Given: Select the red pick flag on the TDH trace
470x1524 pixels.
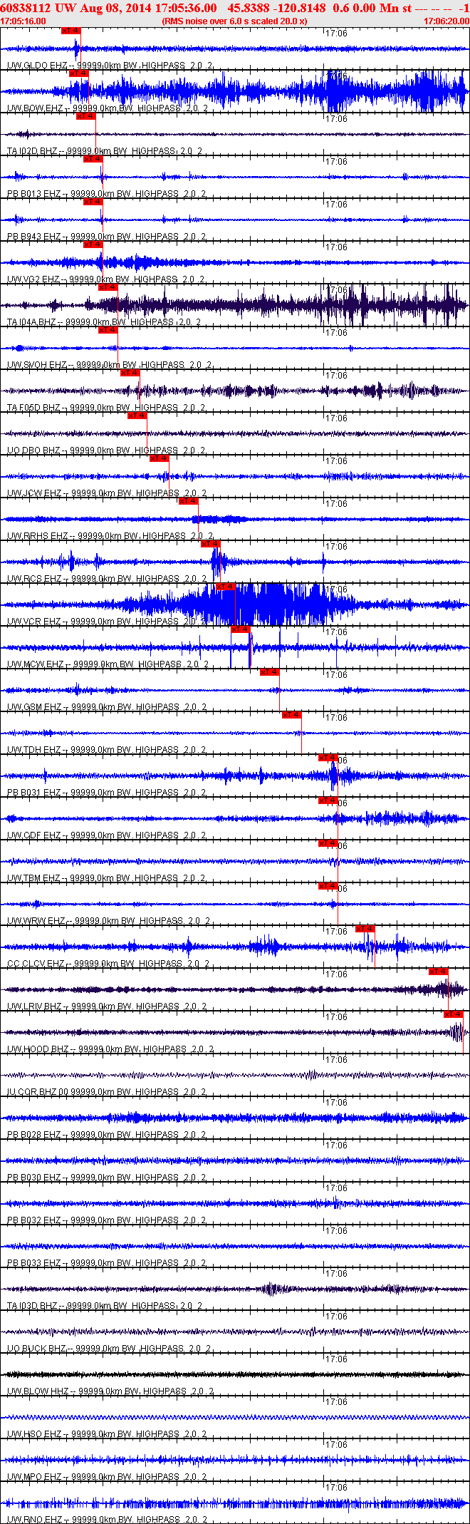Looking at the screenshot, I should pyautogui.click(x=291, y=715).
